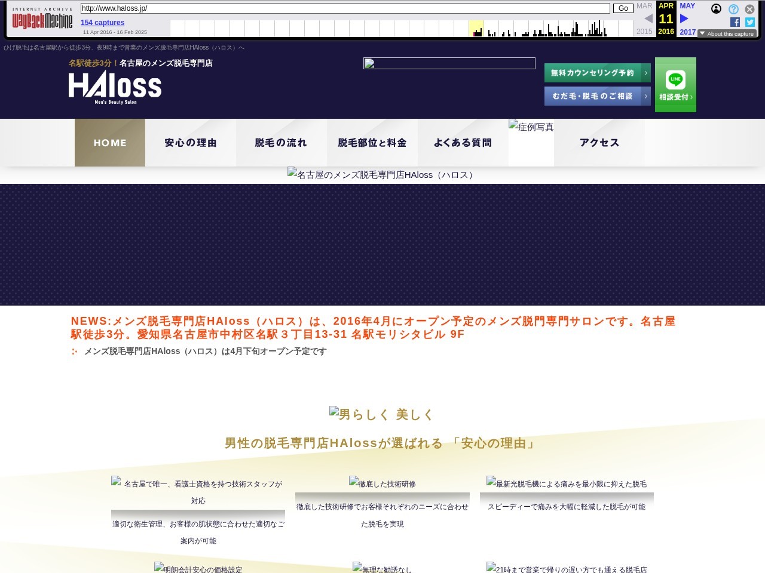765x573 pixels.
Task: Click text スピーディーで痛みを大幅に軽減
Action: click(x=567, y=507)
